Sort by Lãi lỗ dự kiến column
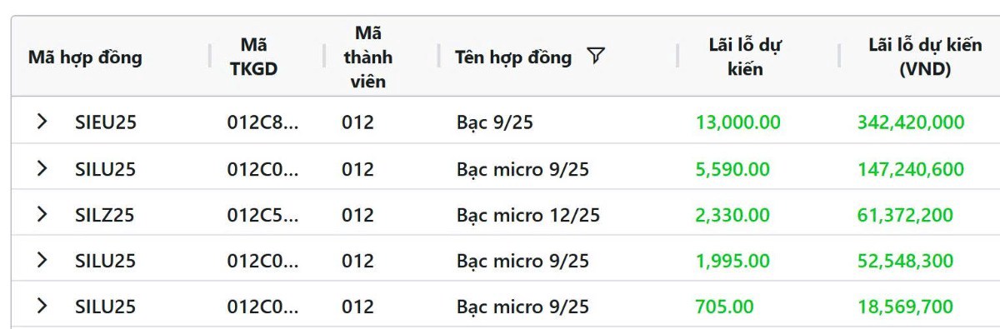1000x329 pixels. tap(745, 57)
